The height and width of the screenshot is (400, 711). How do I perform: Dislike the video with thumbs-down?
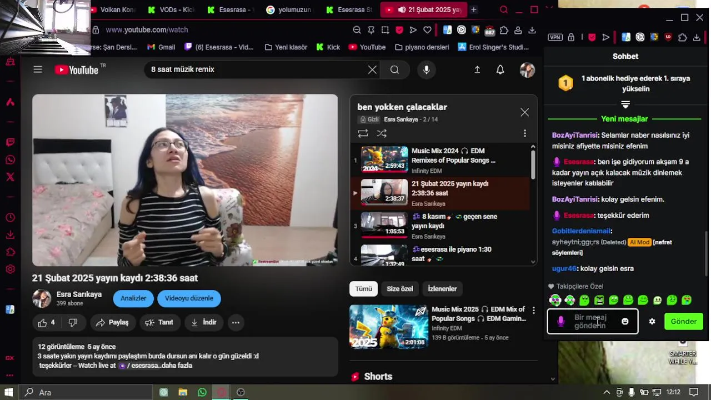point(73,322)
